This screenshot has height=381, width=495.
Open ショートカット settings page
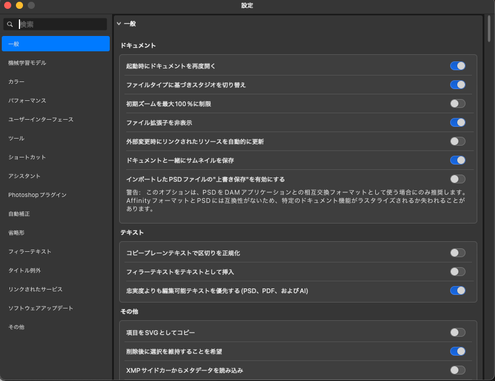(x=27, y=157)
